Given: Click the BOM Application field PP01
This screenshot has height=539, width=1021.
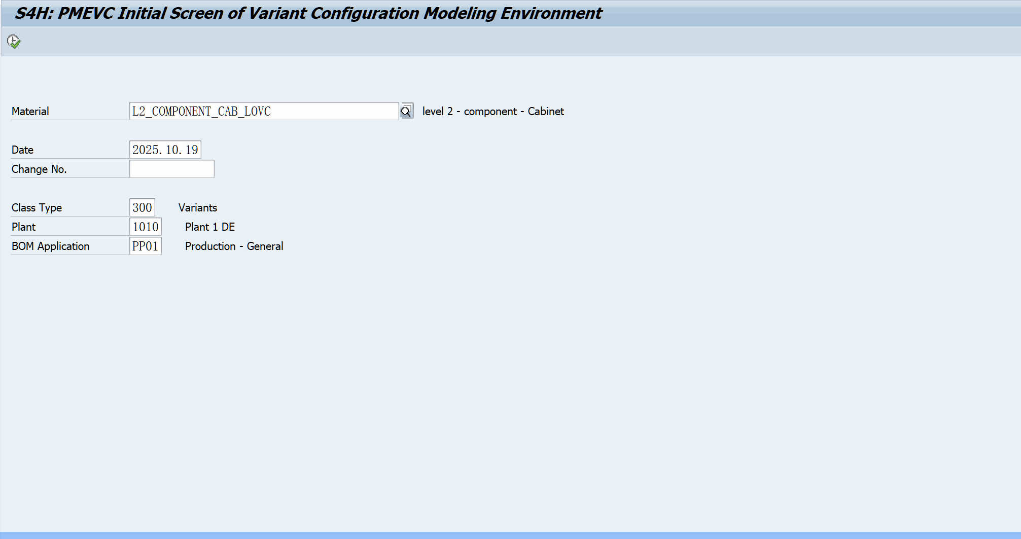Looking at the screenshot, I should pos(146,246).
